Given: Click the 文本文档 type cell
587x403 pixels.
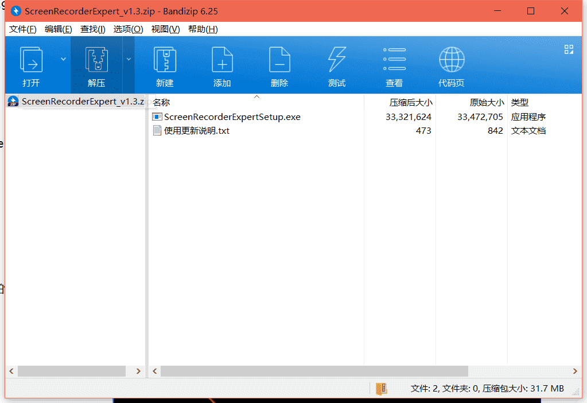Looking at the screenshot, I should tap(528, 131).
